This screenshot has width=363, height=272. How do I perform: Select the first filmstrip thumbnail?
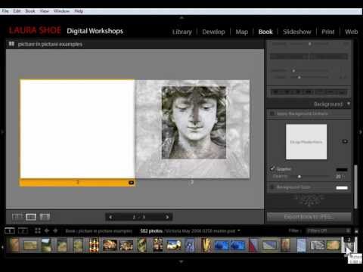pos(14,245)
